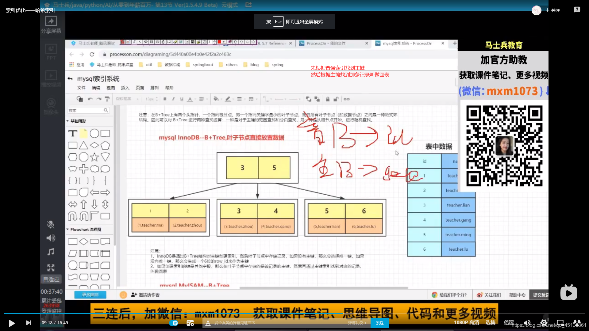Play the video with the play button
Image resolution: width=589 pixels, height=331 pixels.
[x=11, y=323]
